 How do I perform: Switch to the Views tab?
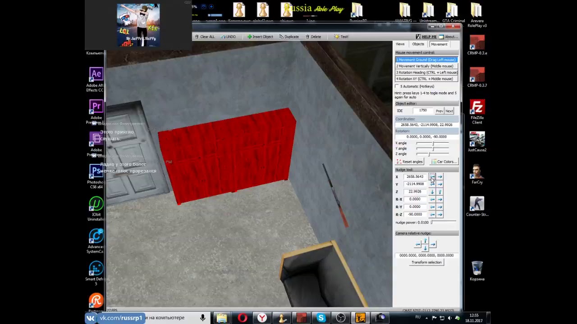coord(400,44)
